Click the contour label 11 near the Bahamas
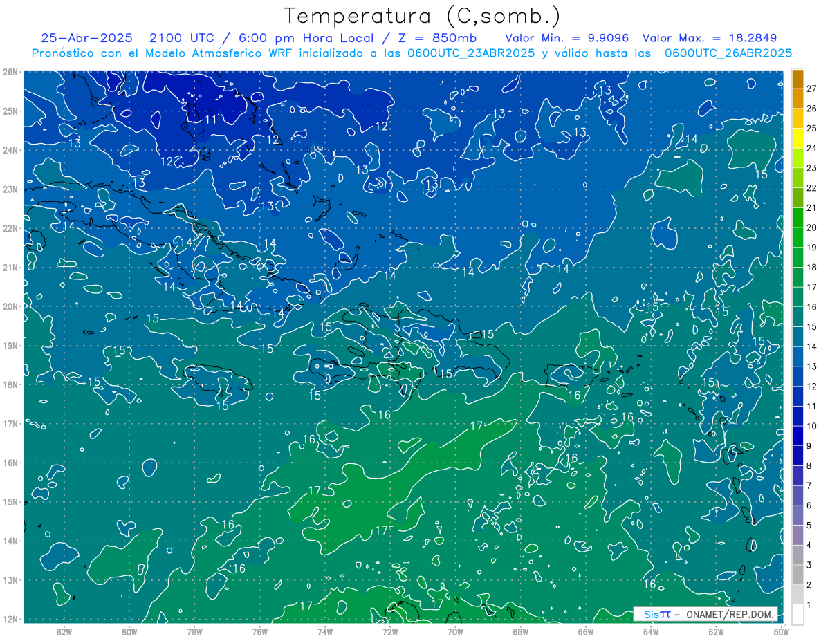This screenshot has width=830, height=641. (211, 119)
